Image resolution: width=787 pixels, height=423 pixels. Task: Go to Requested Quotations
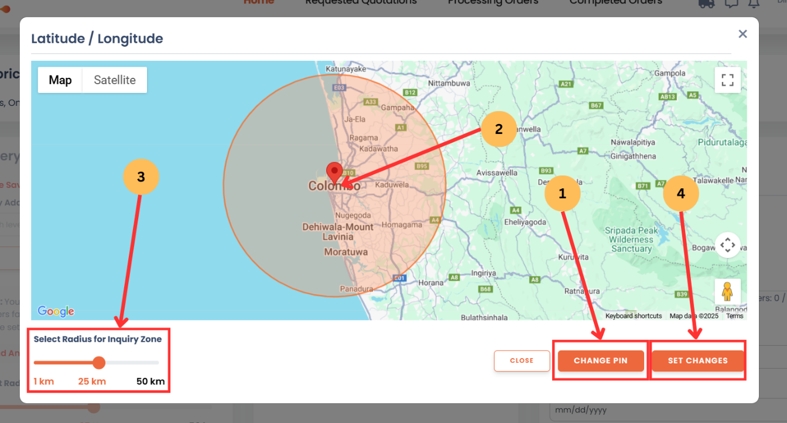(x=361, y=2)
